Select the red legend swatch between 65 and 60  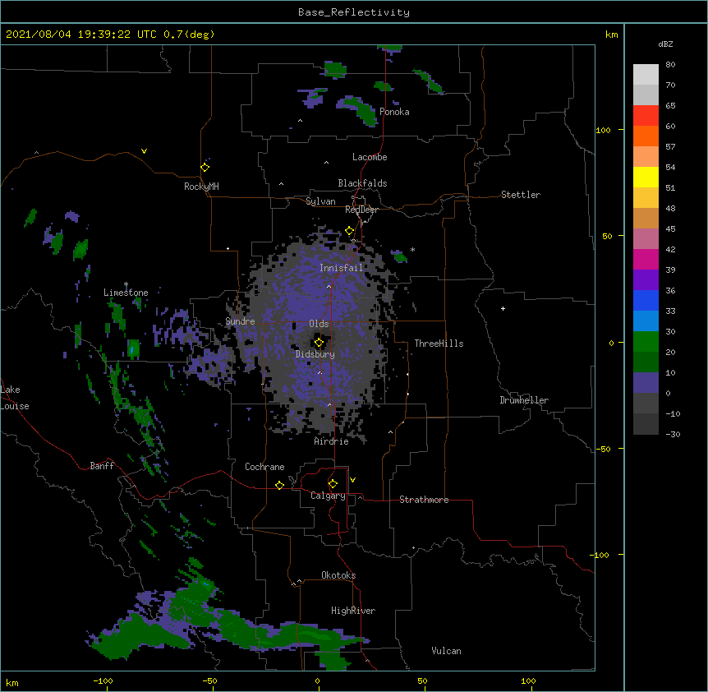tap(646, 115)
